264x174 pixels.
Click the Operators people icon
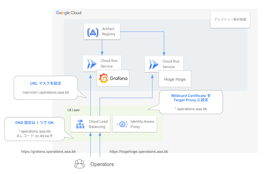[80, 164]
